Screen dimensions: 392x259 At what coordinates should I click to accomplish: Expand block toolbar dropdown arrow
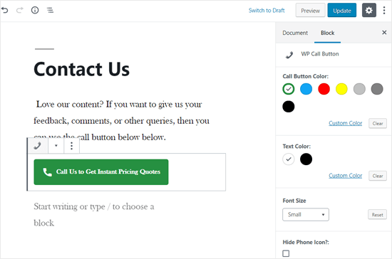click(56, 146)
